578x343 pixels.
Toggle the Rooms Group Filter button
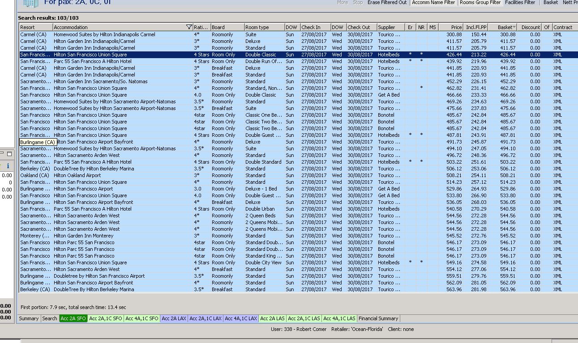[x=480, y=3]
